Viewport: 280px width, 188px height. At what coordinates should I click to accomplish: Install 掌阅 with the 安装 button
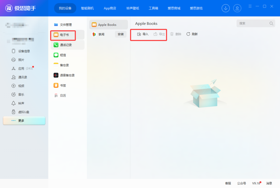tap(121, 34)
